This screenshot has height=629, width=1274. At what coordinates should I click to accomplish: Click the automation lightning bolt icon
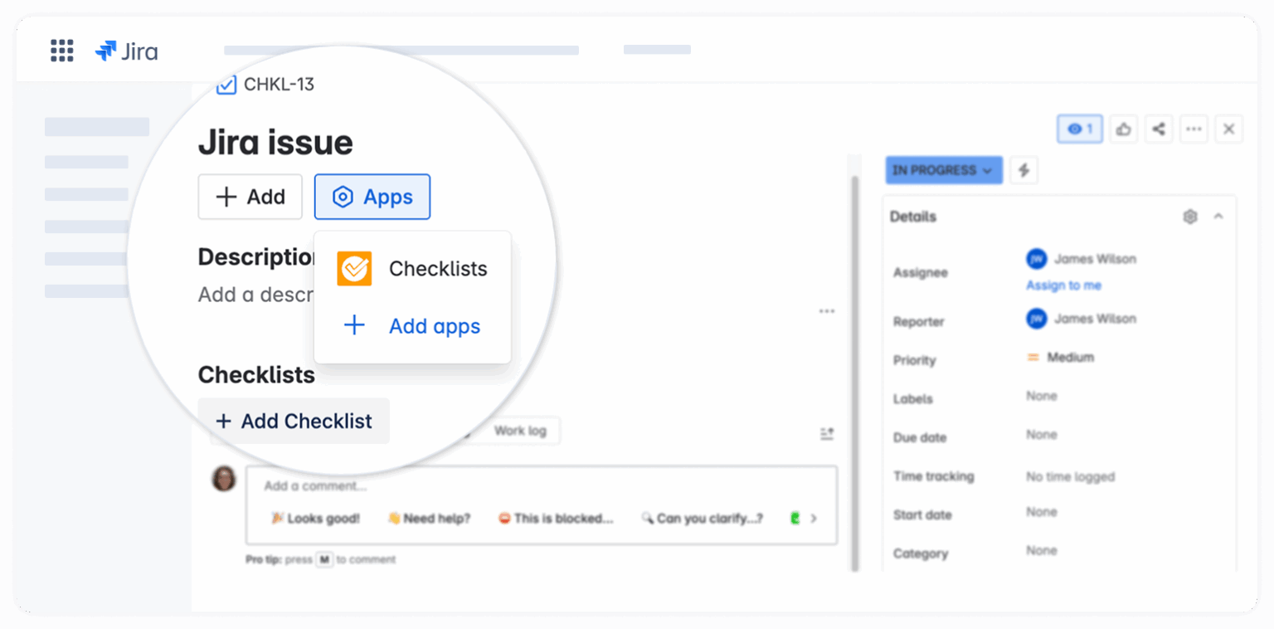[x=1024, y=170]
